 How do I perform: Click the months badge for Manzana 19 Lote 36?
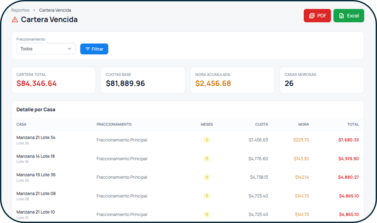[207, 177]
